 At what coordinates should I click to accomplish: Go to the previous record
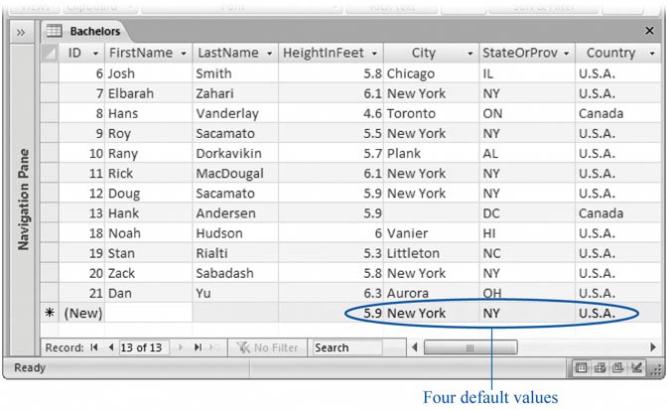click(111, 347)
